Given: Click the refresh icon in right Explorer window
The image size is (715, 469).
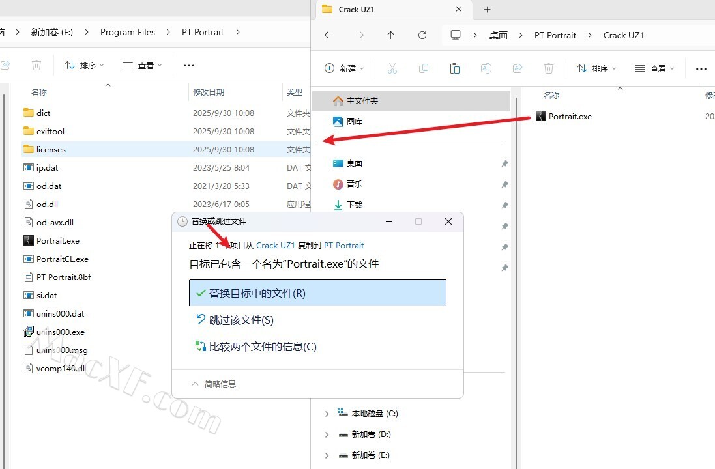Looking at the screenshot, I should 422,35.
